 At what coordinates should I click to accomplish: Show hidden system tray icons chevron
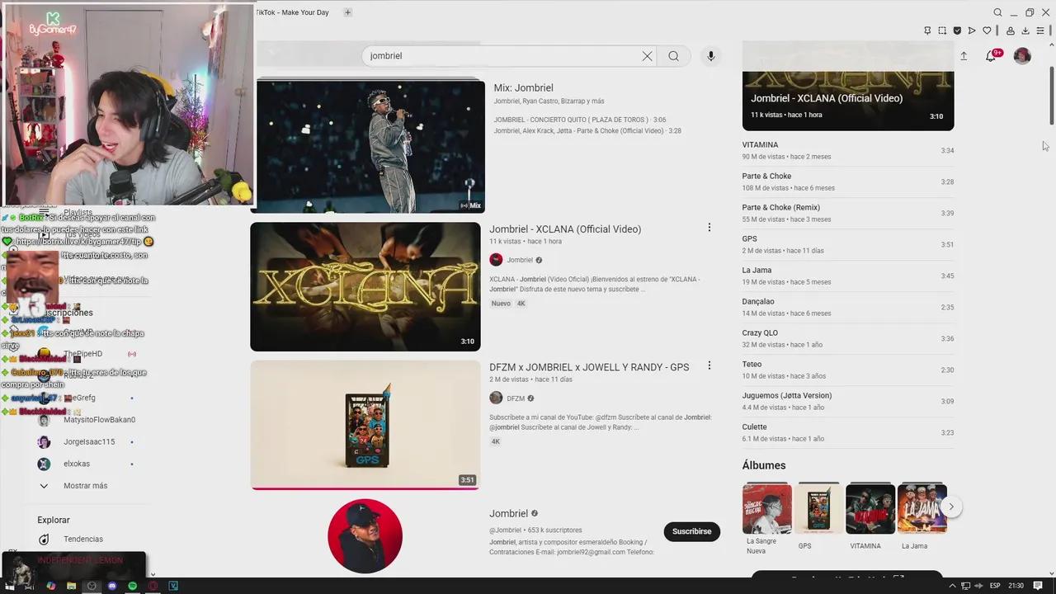(953, 586)
